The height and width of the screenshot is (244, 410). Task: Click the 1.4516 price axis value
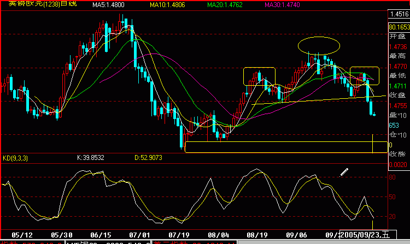(x=399, y=14)
